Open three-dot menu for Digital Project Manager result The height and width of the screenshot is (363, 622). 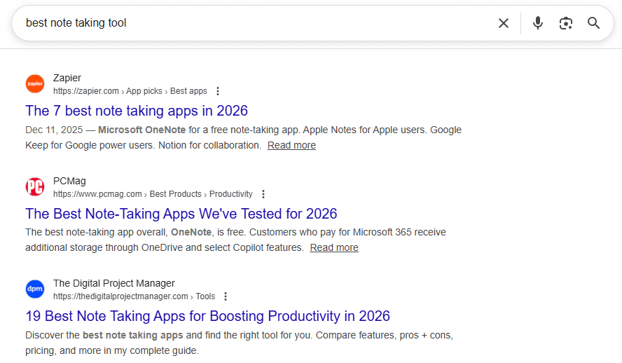[226, 296]
